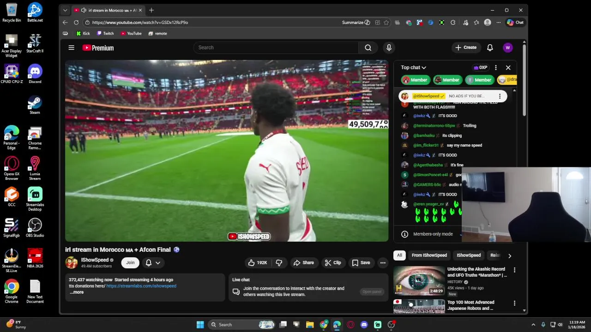
Task: Open the Steam desktop shortcut
Action: click(35, 105)
